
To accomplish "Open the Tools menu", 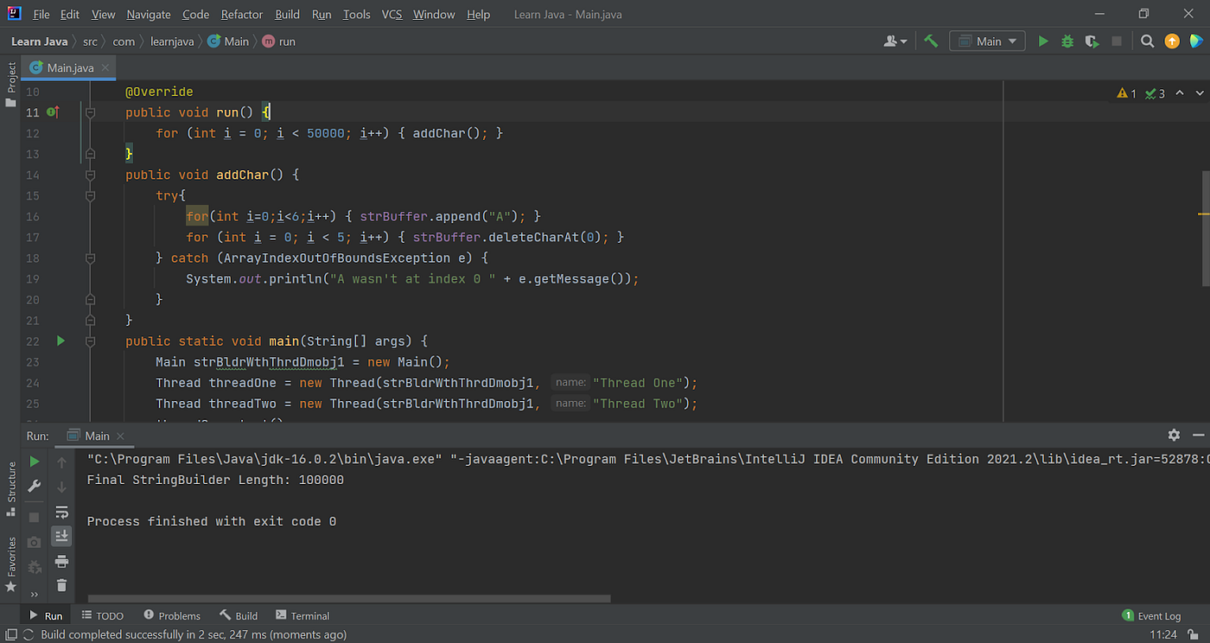I will pos(356,15).
